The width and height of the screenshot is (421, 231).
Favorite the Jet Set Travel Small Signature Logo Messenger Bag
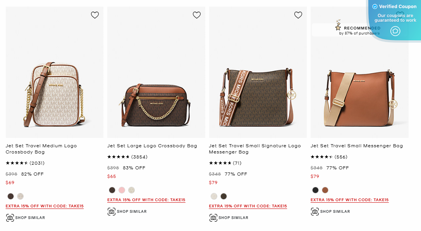[298, 15]
